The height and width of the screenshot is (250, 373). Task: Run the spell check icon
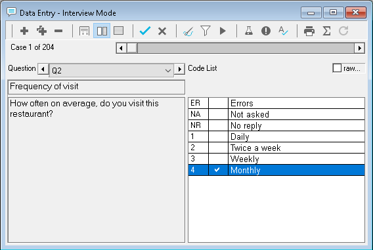(283, 31)
